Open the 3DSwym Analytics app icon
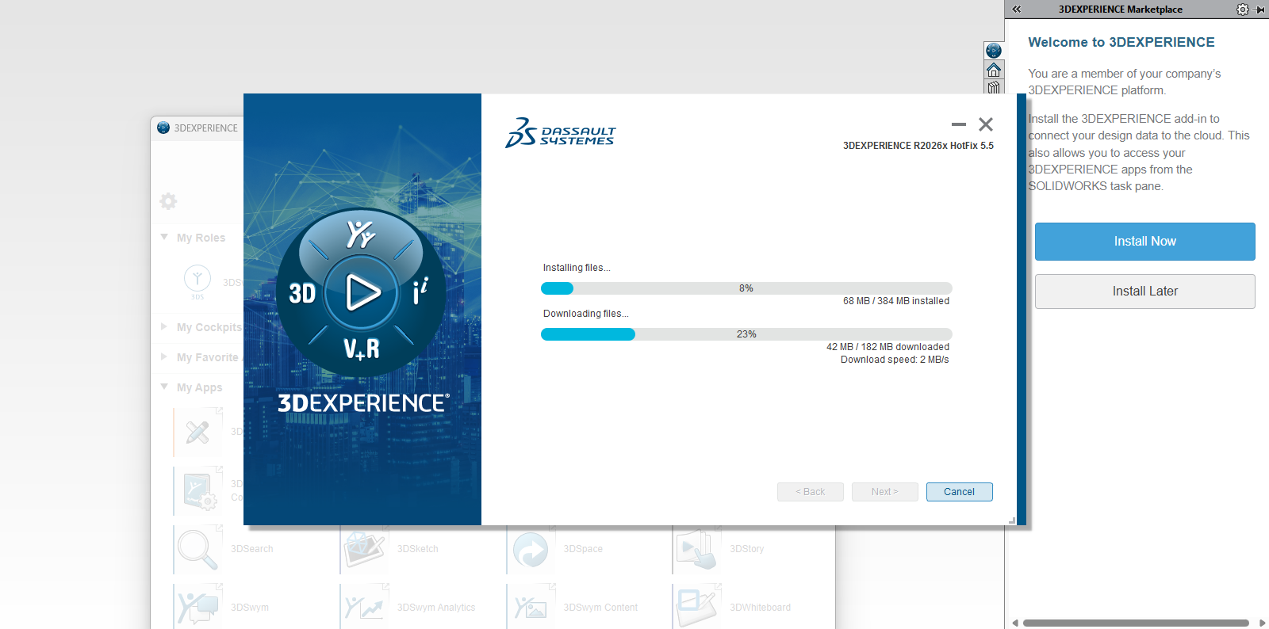Image resolution: width=1269 pixels, height=629 pixels. pyautogui.click(x=364, y=608)
